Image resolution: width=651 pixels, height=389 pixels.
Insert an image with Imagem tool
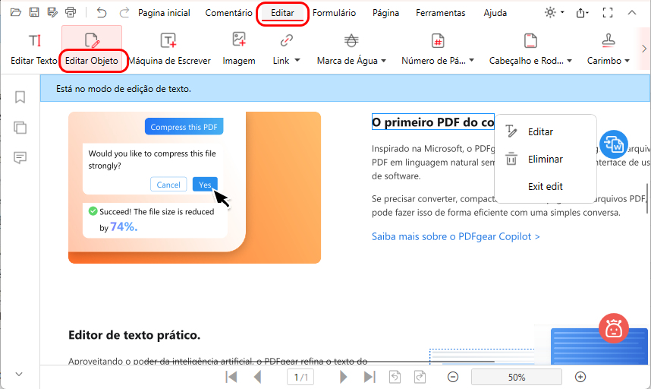239,49
